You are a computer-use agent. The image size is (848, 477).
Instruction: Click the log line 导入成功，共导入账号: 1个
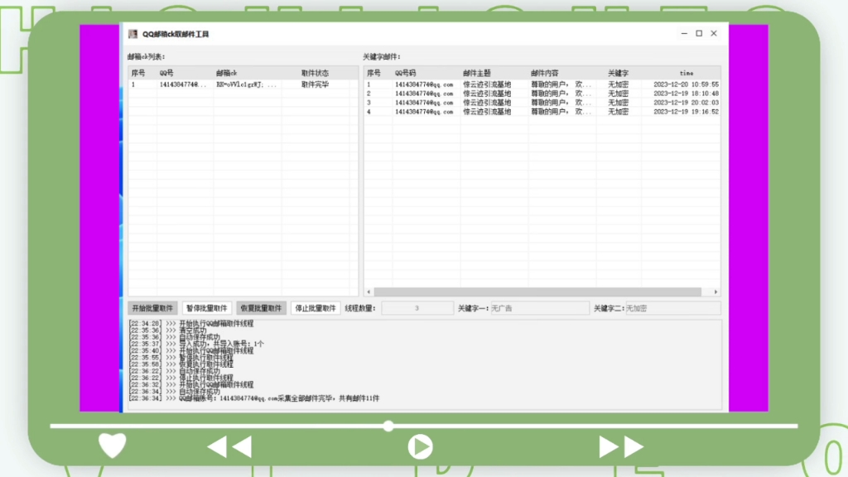[x=221, y=344]
